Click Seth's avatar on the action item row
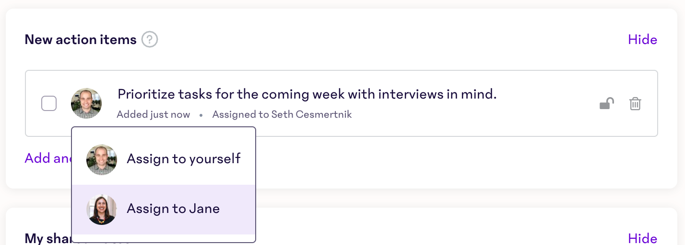Screen dimensions: 685x245 pos(86,103)
